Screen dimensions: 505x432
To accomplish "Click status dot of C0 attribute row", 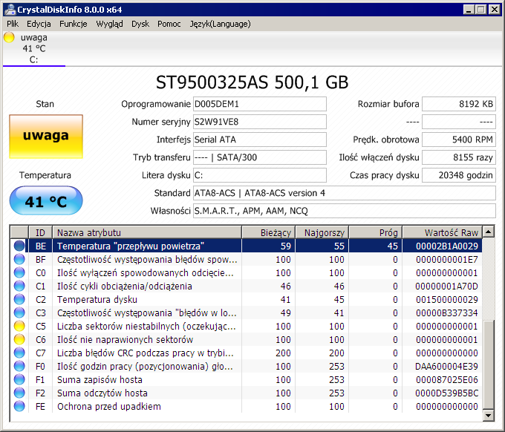I will [19, 272].
